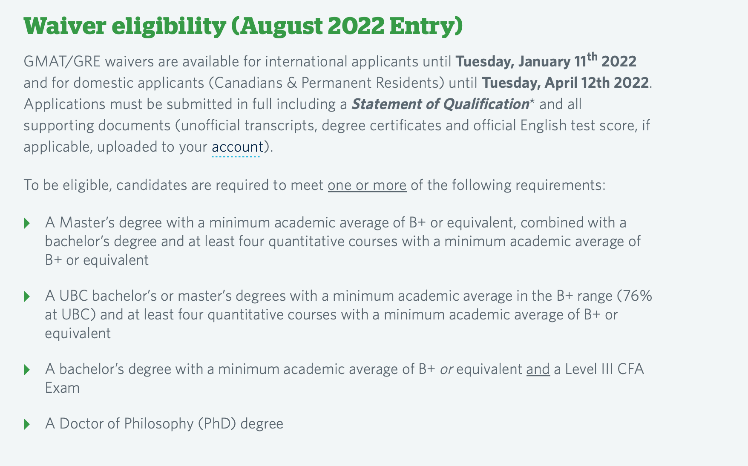Click the green arrow beside Doctor of Philosophy item
The width and height of the screenshot is (748, 466).
pos(27,424)
